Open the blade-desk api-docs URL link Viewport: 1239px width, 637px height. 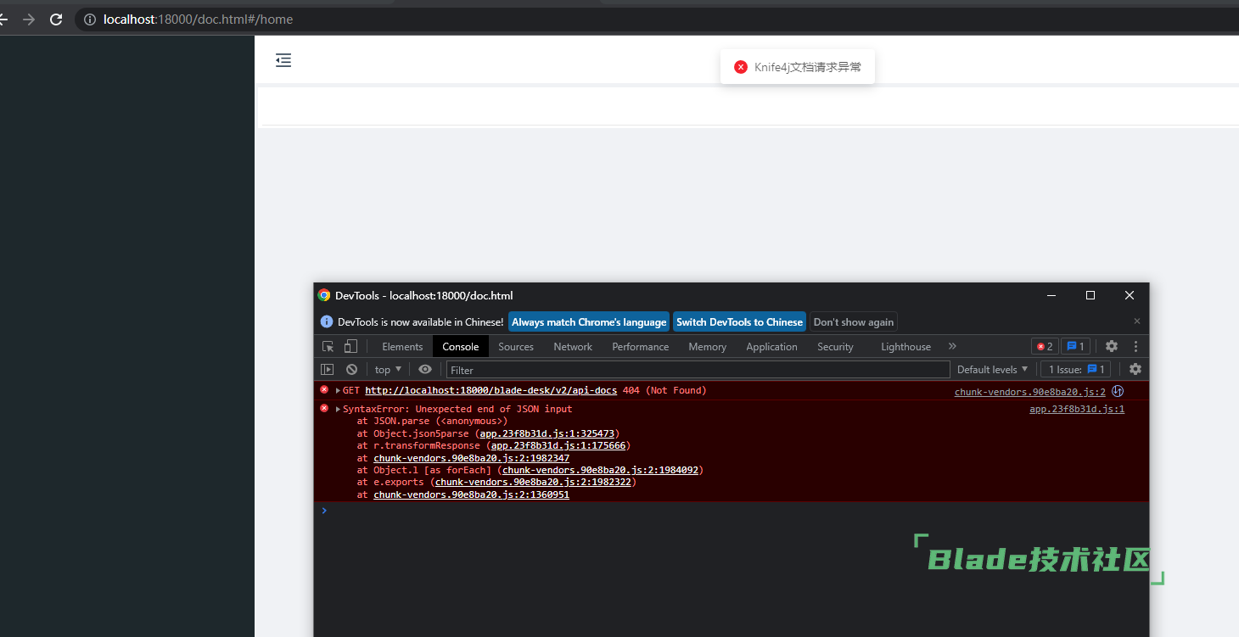pos(491,391)
